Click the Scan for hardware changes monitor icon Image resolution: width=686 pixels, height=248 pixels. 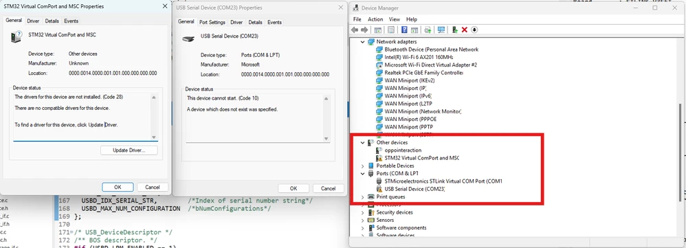click(x=441, y=30)
